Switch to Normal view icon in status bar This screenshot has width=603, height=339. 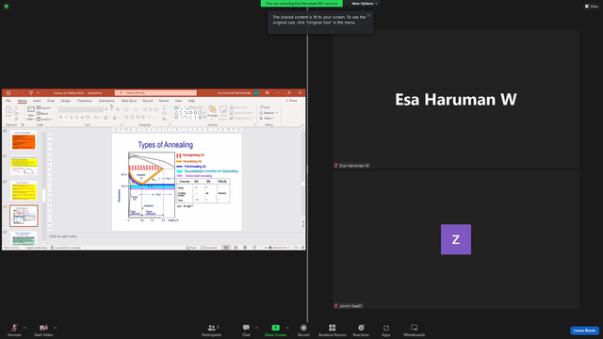tap(226, 248)
